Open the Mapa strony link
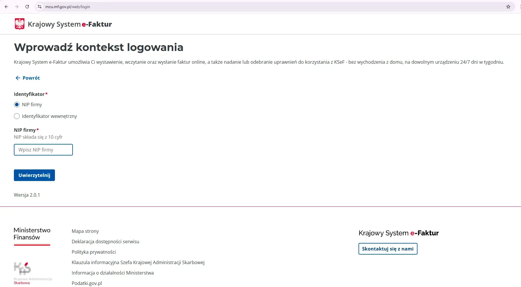This screenshot has width=521, height=287. pos(85,231)
